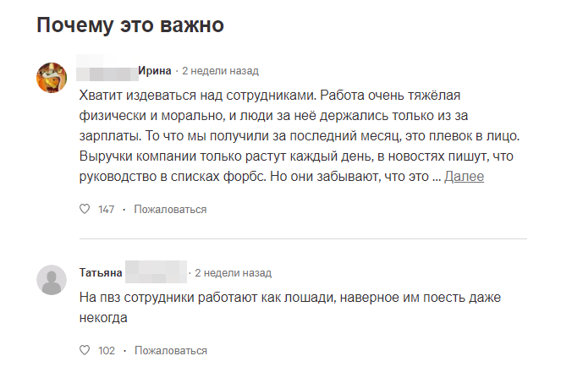Like Irina's comment with the heart icon

[84, 209]
